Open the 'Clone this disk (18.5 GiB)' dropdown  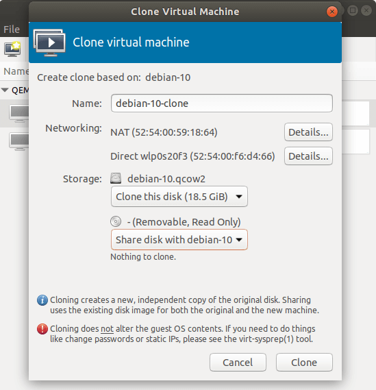(179, 197)
